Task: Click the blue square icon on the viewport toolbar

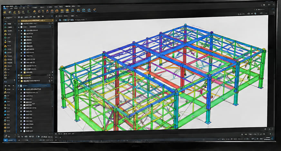Action: 60,20
